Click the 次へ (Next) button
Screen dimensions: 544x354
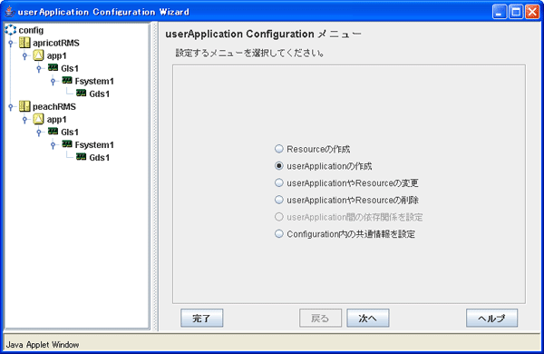point(368,318)
